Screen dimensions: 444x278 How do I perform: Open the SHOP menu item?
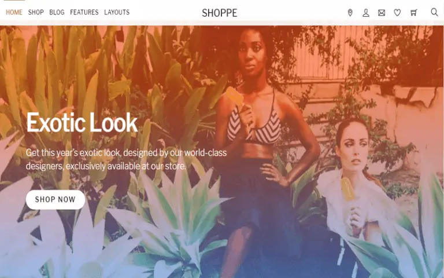[x=36, y=12]
